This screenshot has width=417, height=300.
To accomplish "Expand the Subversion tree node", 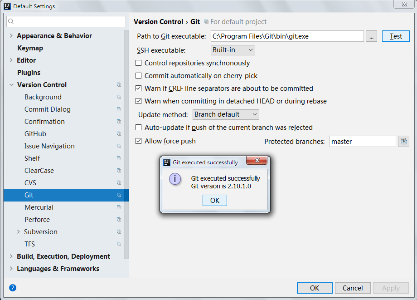I will [18, 232].
